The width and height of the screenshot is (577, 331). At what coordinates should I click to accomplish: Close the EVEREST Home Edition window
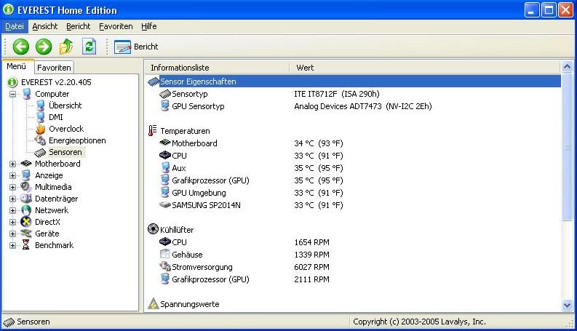point(565,10)
